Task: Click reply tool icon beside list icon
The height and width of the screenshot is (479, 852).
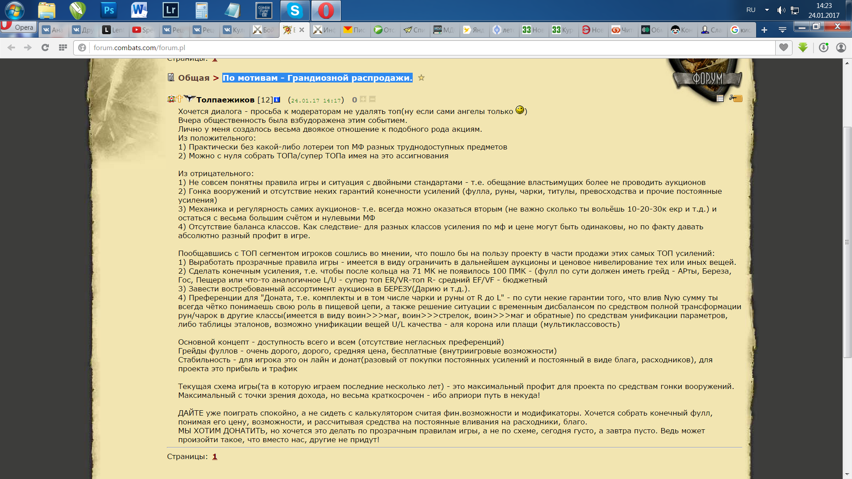Action: [x=736, y=98]
